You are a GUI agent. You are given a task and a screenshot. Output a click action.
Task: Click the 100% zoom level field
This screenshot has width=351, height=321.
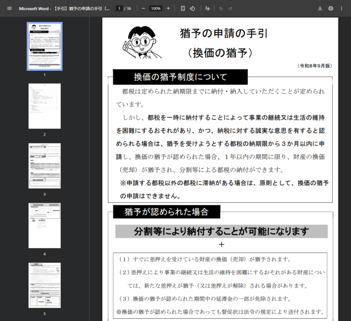coord(156,9)
